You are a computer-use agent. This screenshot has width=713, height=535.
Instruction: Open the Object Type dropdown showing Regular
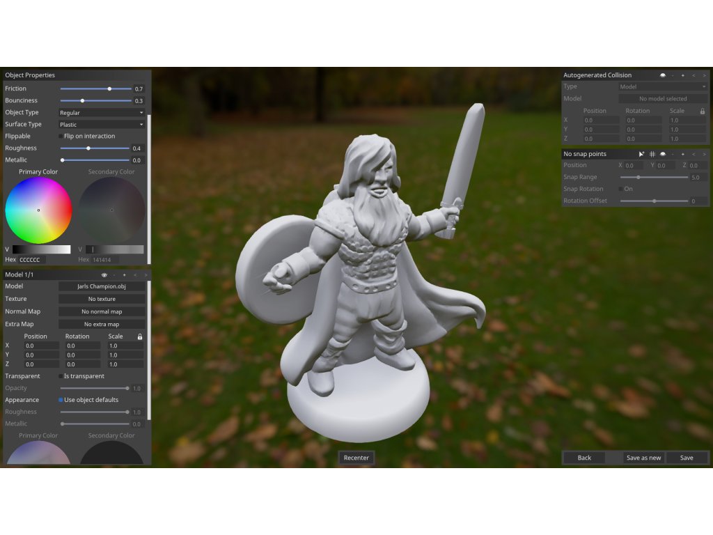coord(101,112)
